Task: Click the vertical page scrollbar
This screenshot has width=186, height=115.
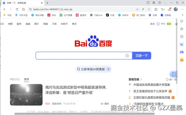Action: (x=176, y=51)
